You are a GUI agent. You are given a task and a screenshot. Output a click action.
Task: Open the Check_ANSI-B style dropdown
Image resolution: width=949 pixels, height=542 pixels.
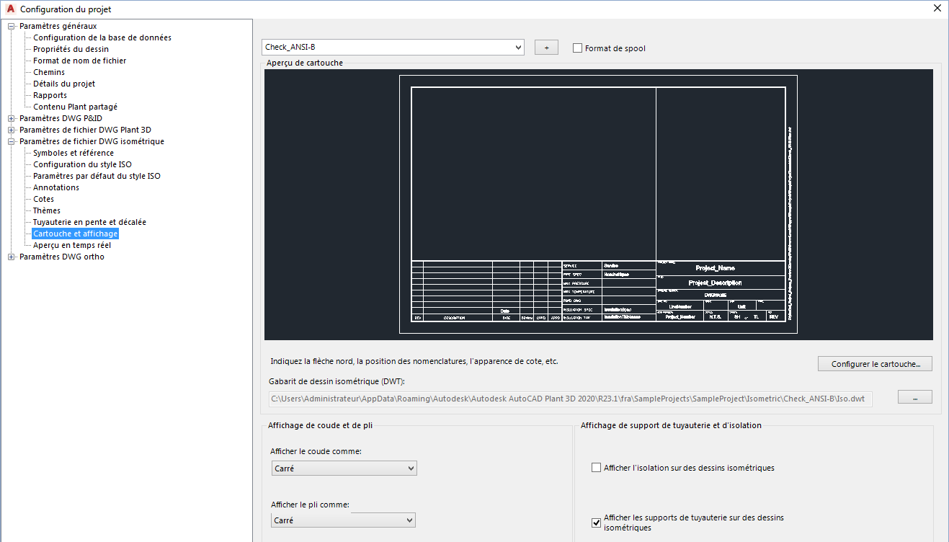click(x=393, y=48)
